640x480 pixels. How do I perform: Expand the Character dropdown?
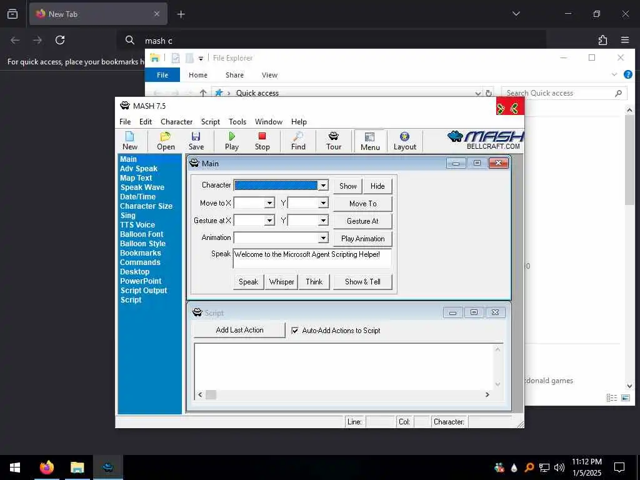click(x=323, y=185)
